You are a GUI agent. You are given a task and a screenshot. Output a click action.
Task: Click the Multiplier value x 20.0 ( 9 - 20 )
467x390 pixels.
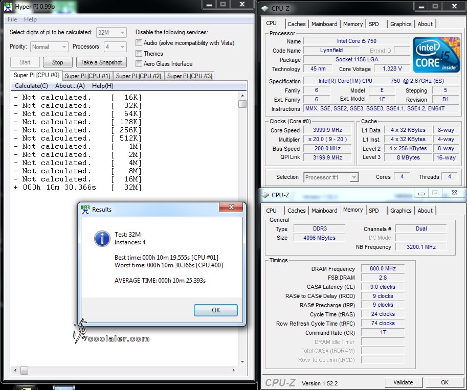(x=327, y=140)
